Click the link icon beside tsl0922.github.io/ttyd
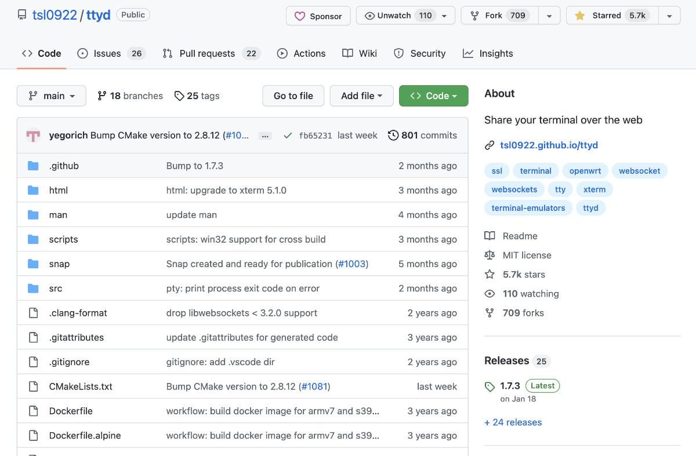 click(x=490, y=145)
